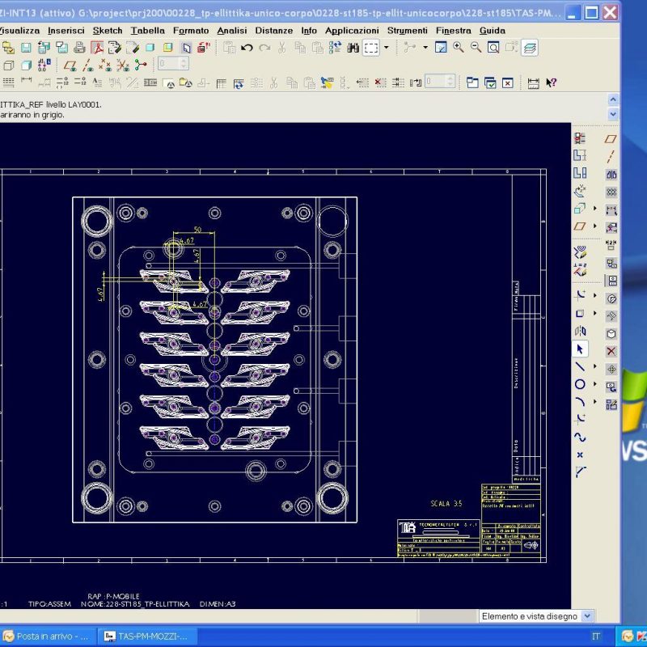Image resolution: width=647 pixels, height=647 pixels.
Task: Toggle datum axes display
Action: pos(88,66)
